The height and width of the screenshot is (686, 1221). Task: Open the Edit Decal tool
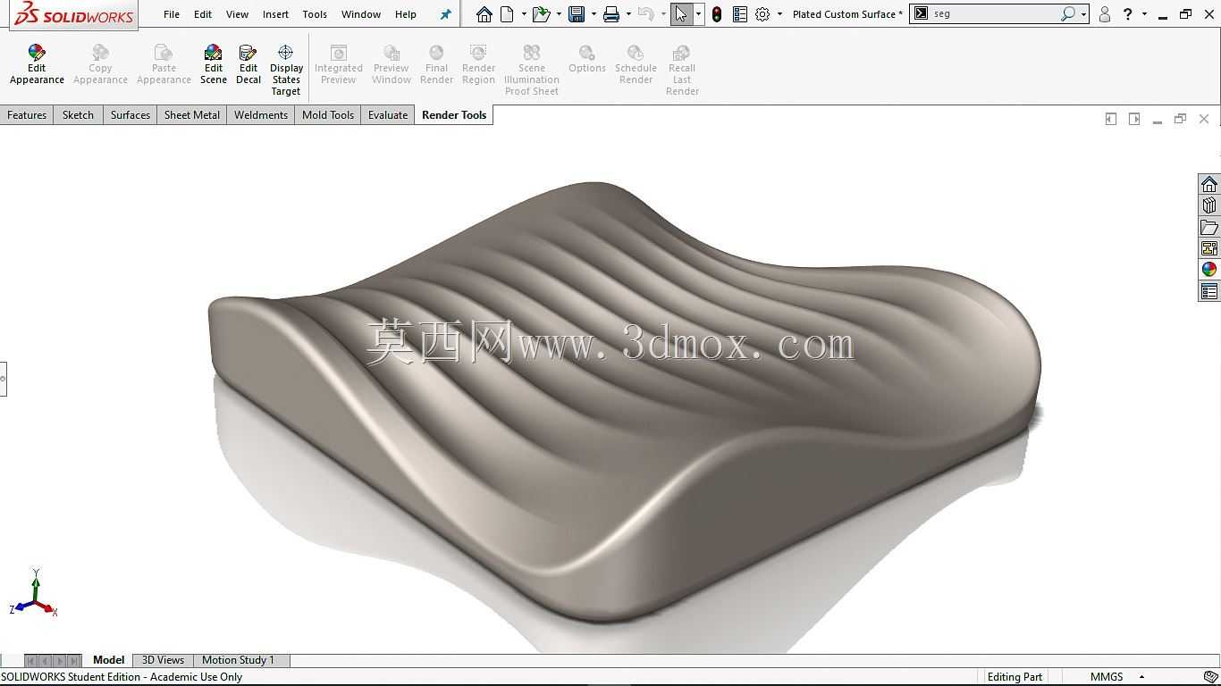tap(248, 65)
